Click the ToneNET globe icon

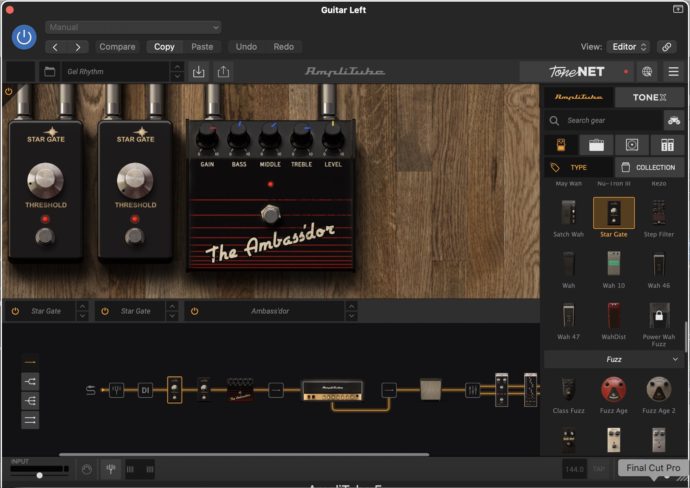point(647,72)
